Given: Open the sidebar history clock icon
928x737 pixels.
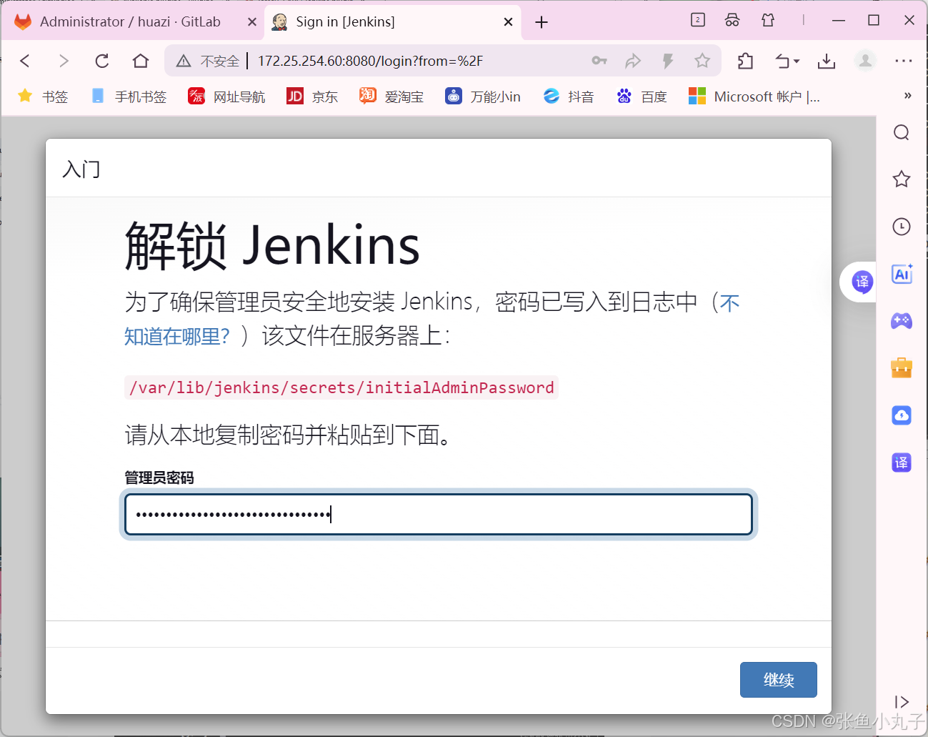Looking at the screenshot, I should 902,227.
